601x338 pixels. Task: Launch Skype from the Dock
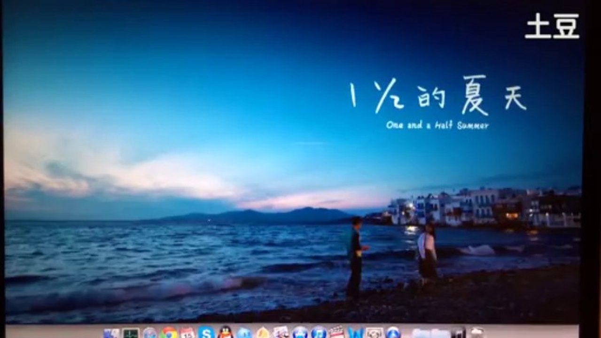[x=206, y=332]
